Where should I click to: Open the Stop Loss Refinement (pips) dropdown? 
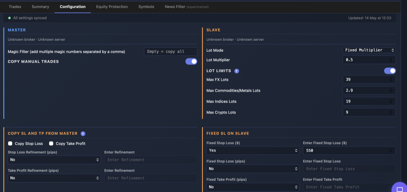(x=54, y=160)
